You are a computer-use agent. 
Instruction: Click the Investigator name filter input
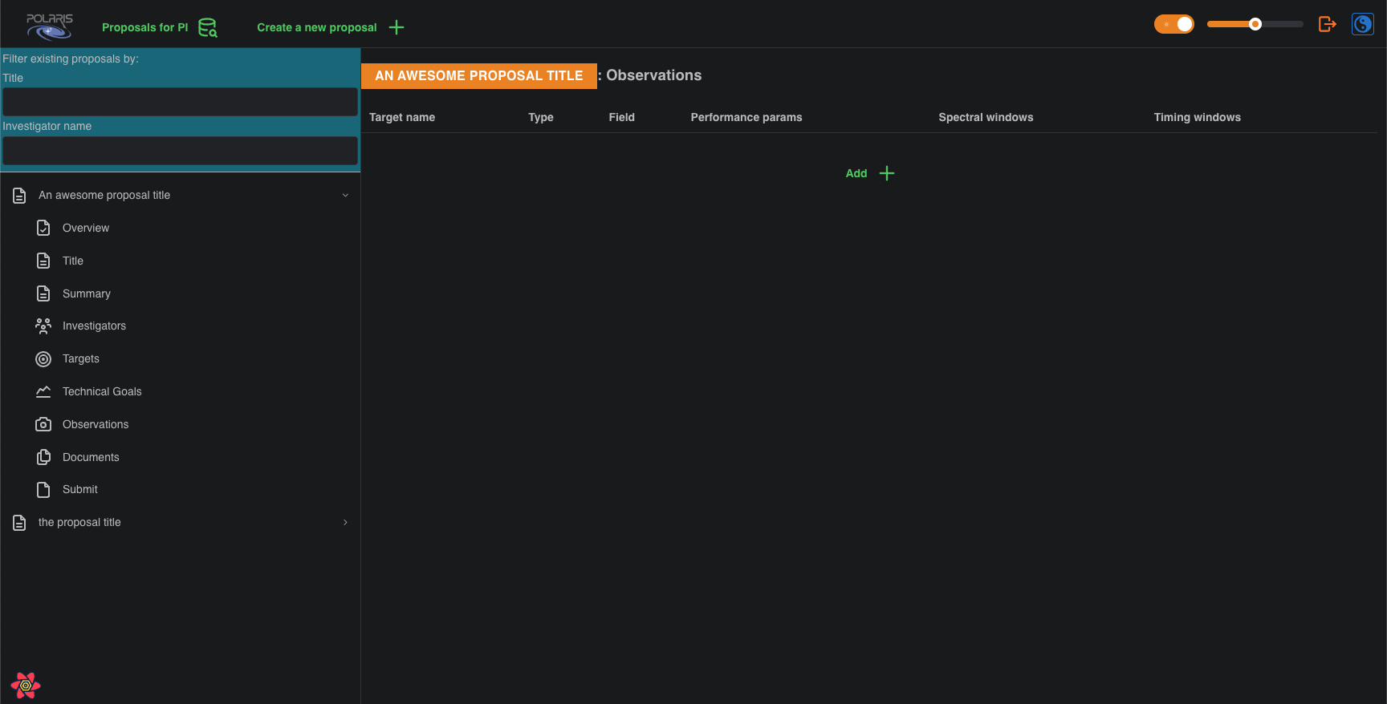click(180, 151)
